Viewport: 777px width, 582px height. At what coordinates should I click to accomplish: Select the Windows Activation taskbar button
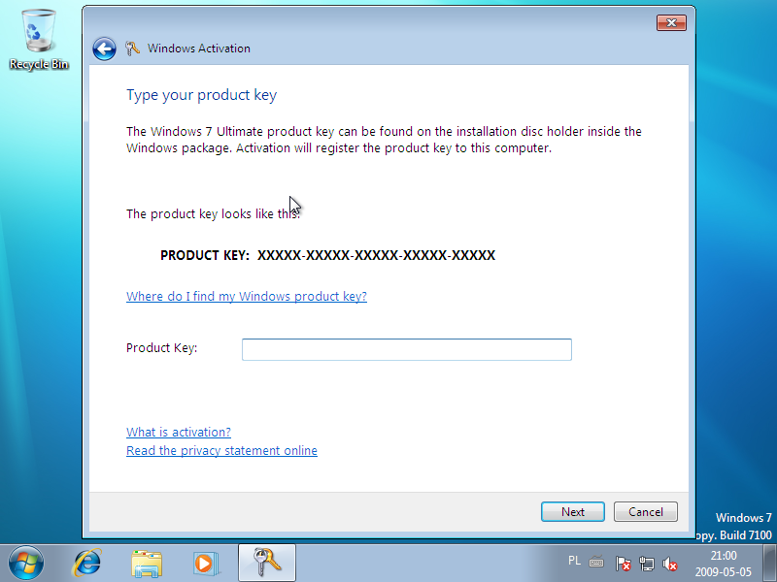(266, 563)
